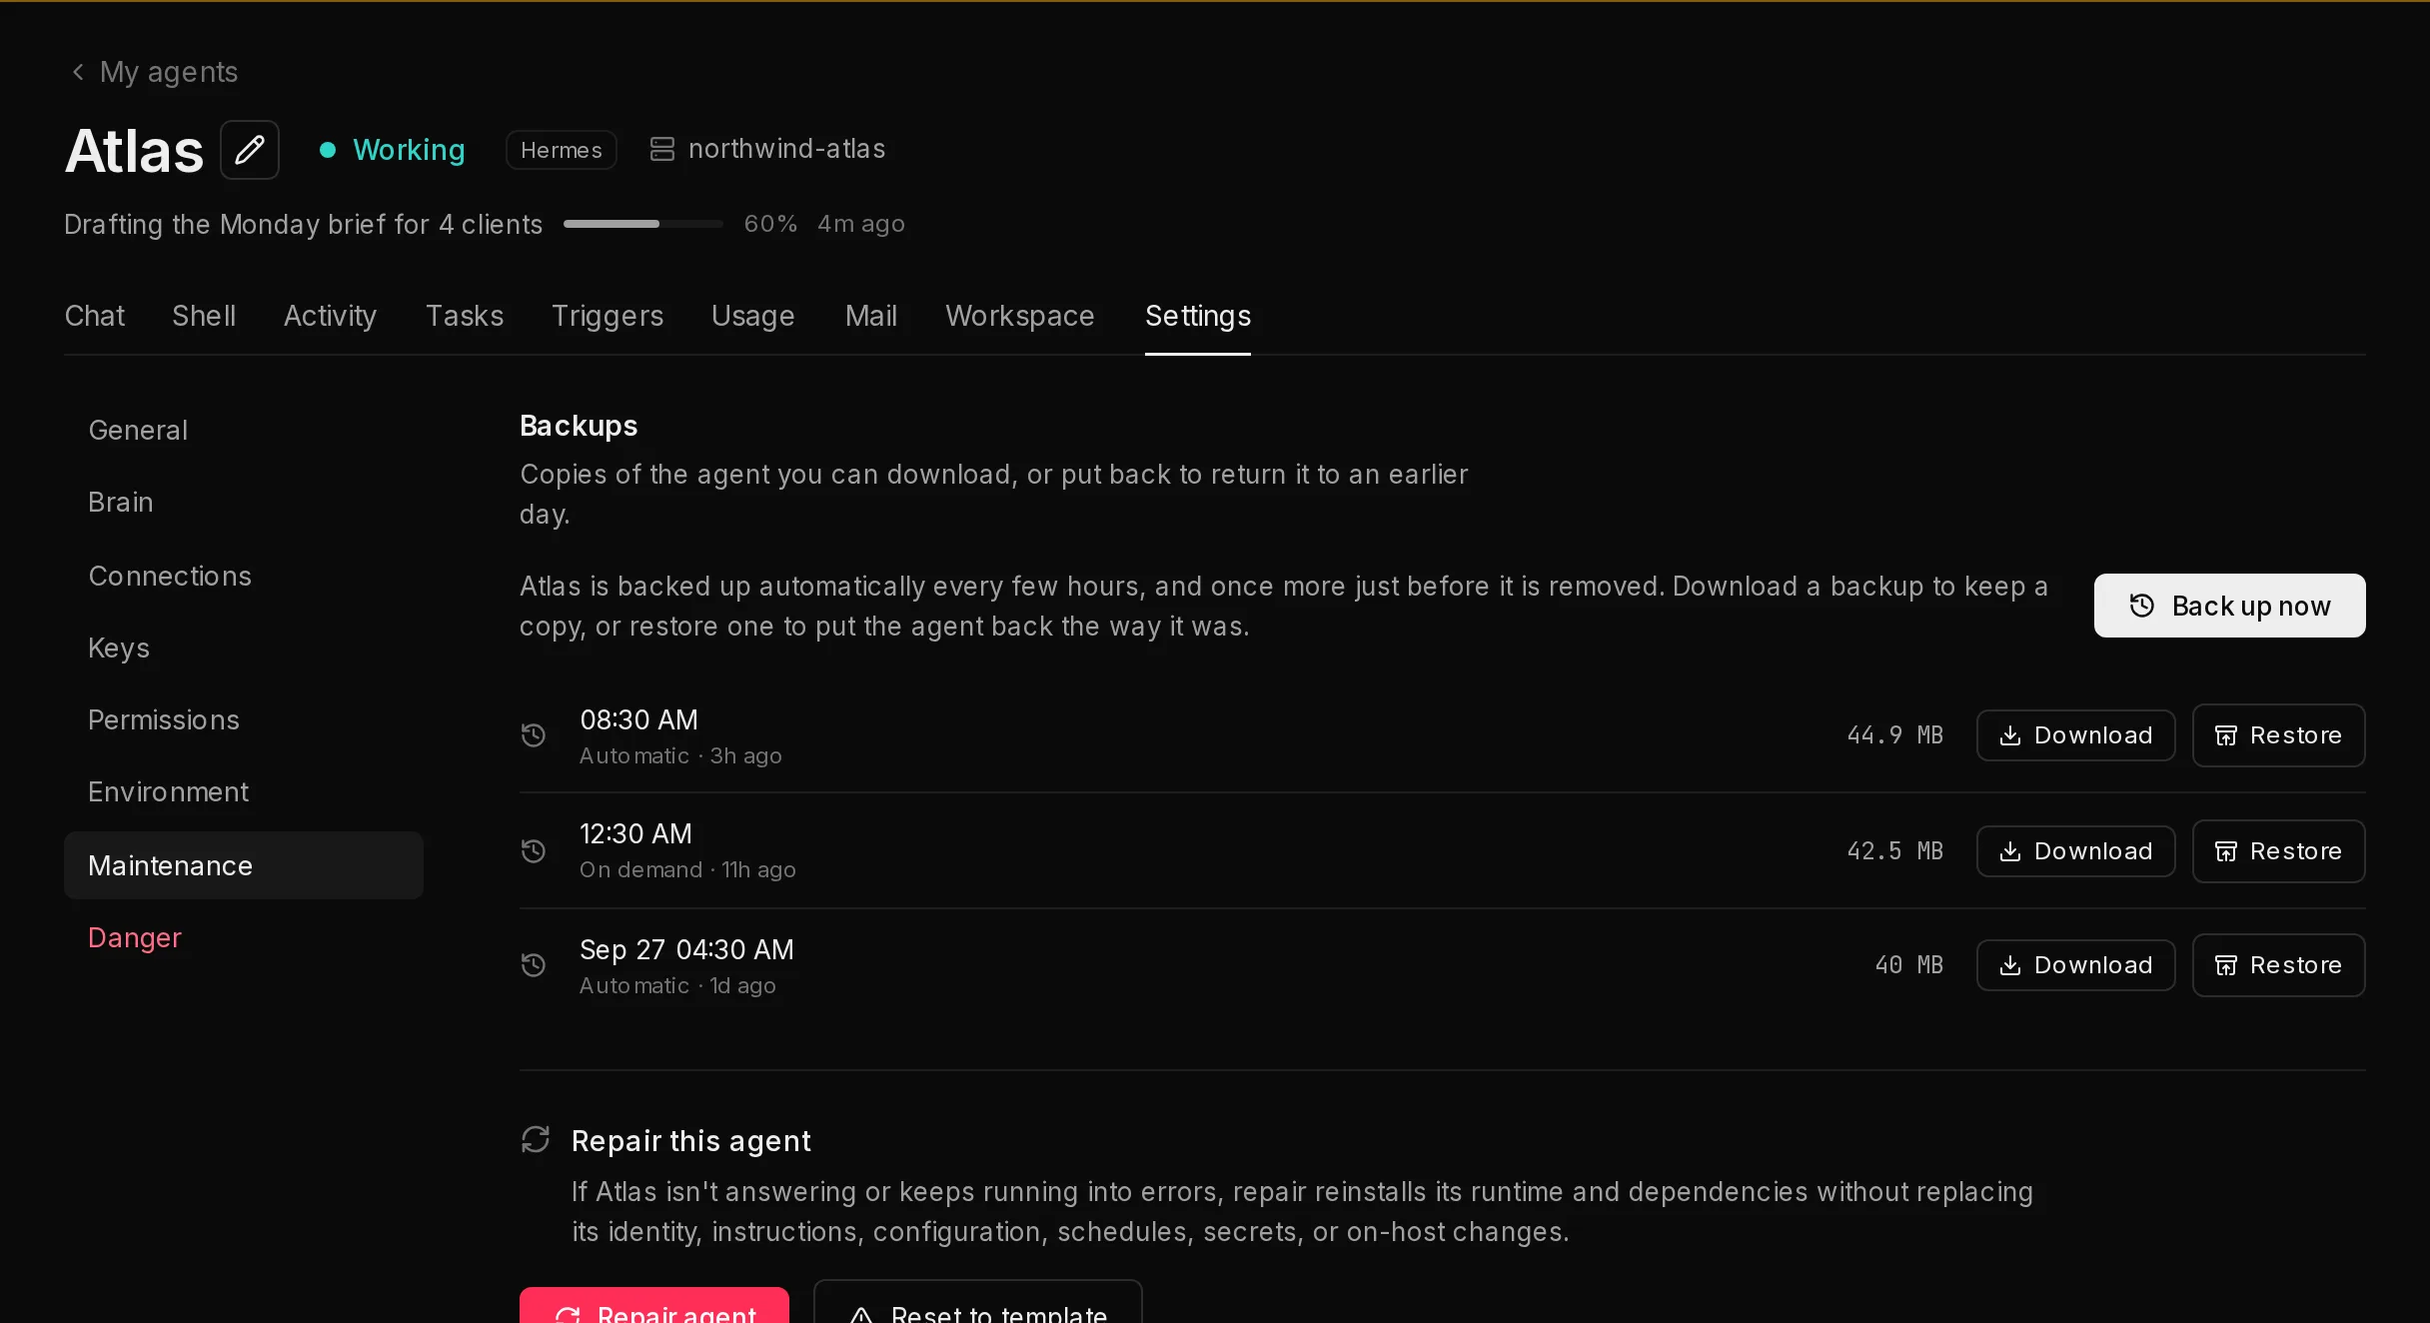Click the Hermes badge
The height and width of the screenshot is (1323, 2430).
click(x=561, y=150)
